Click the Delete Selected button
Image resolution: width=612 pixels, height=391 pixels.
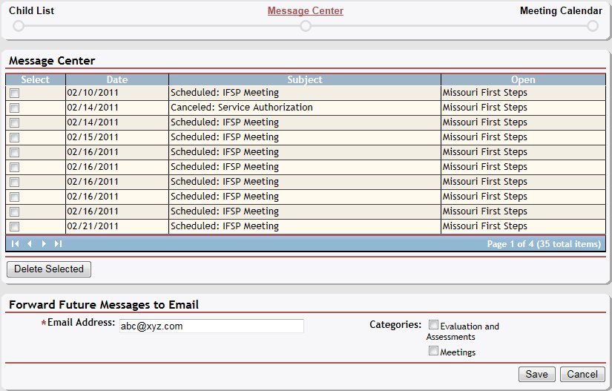49,269
